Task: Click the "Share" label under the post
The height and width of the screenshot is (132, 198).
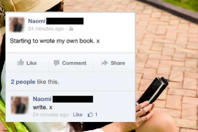Action: (118, 63)
